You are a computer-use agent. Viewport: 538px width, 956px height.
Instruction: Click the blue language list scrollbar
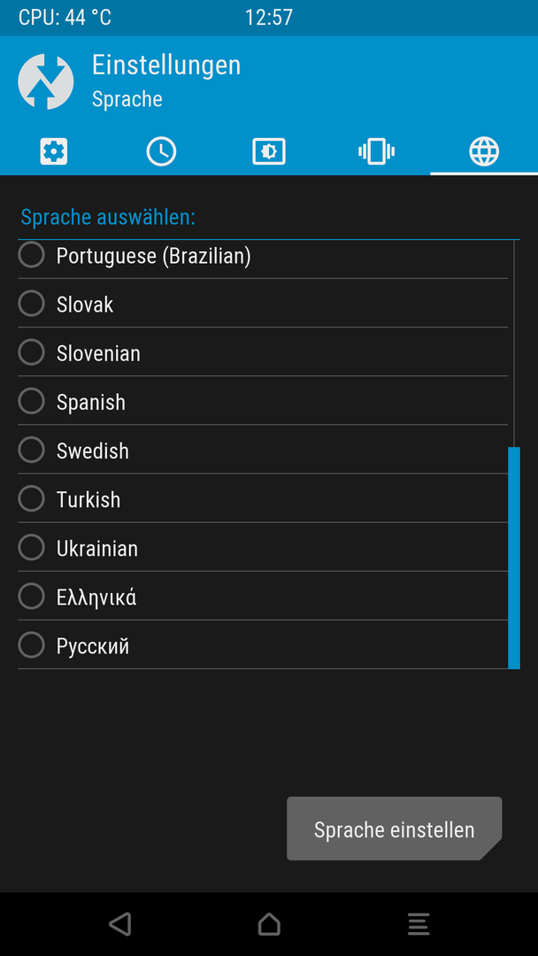coord(514,558)
